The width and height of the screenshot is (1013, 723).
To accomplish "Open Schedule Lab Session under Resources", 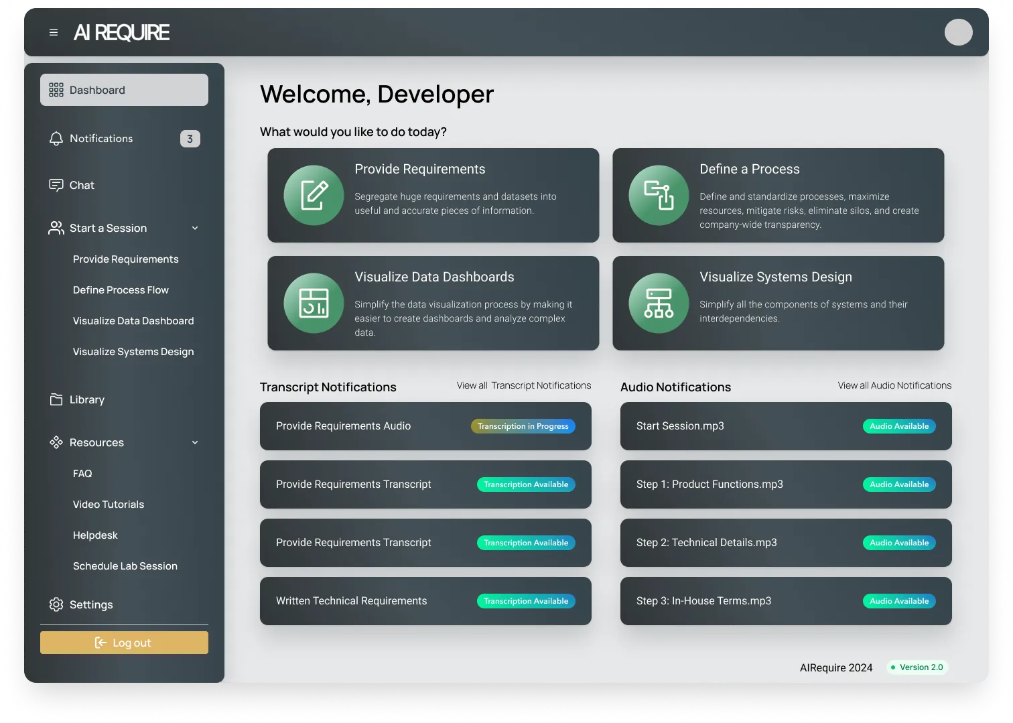I will [x=125, y=566].
